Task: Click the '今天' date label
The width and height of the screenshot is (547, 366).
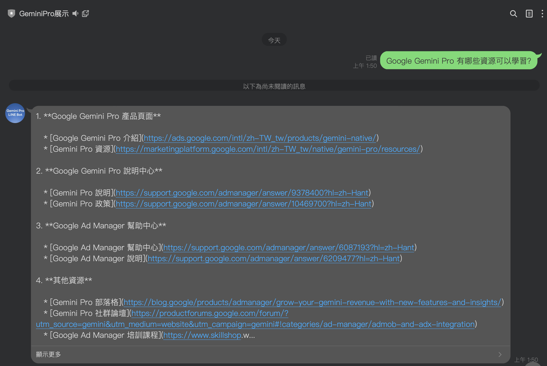Action: point(274,40)
